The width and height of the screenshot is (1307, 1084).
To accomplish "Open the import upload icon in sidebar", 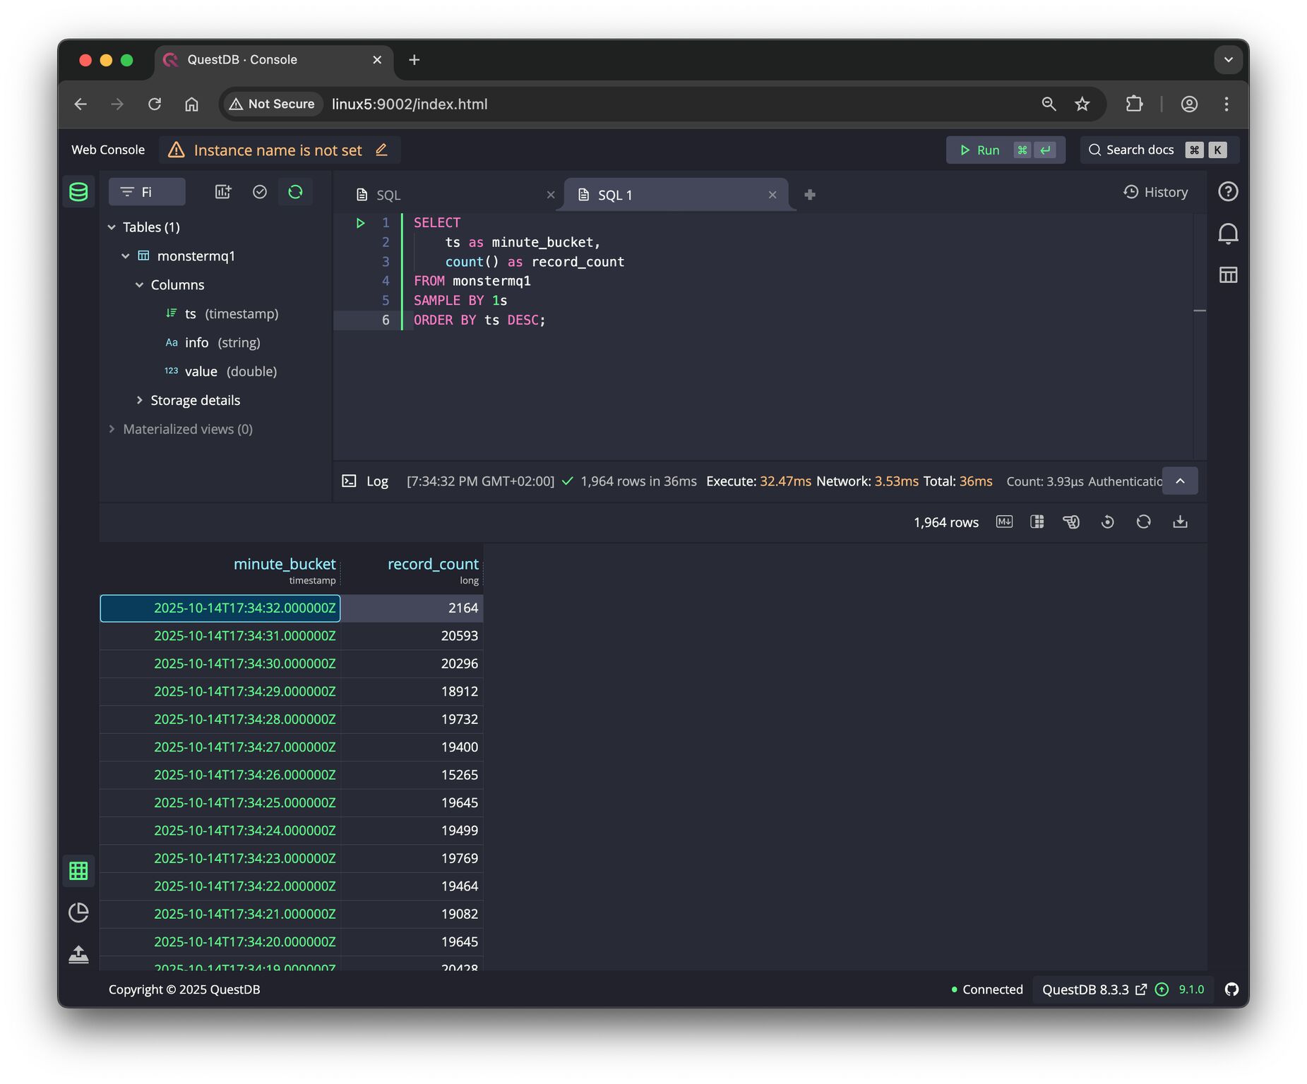I will [x=78, y=955].
